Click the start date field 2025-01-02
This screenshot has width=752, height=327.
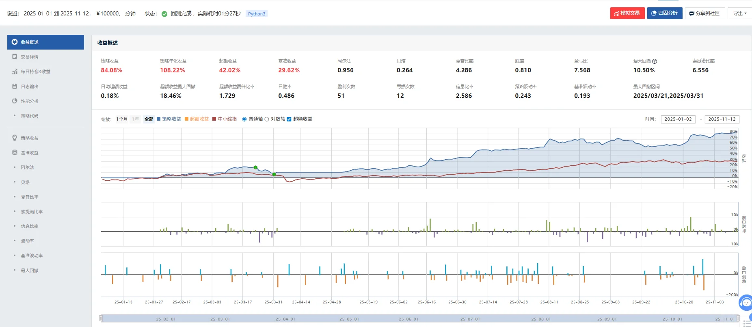coord(678,119)
